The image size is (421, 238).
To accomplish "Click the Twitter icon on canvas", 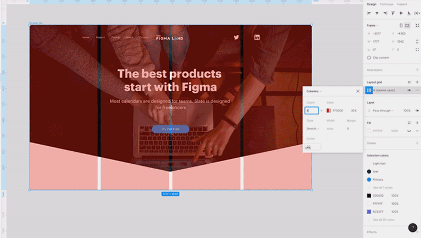I will click(x=236, y=37).
